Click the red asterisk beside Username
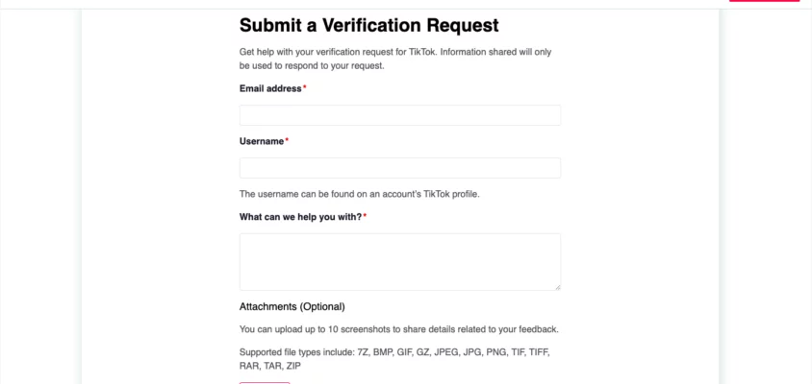Screen dimensions: 812x384 287,140
